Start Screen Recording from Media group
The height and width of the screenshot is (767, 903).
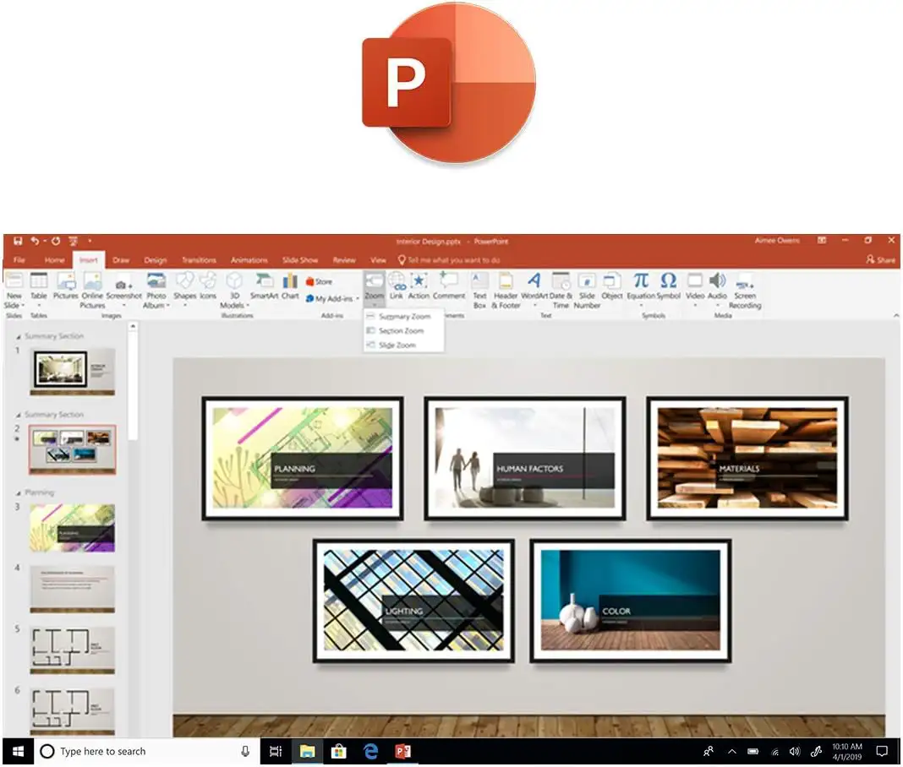pos(745,281)
